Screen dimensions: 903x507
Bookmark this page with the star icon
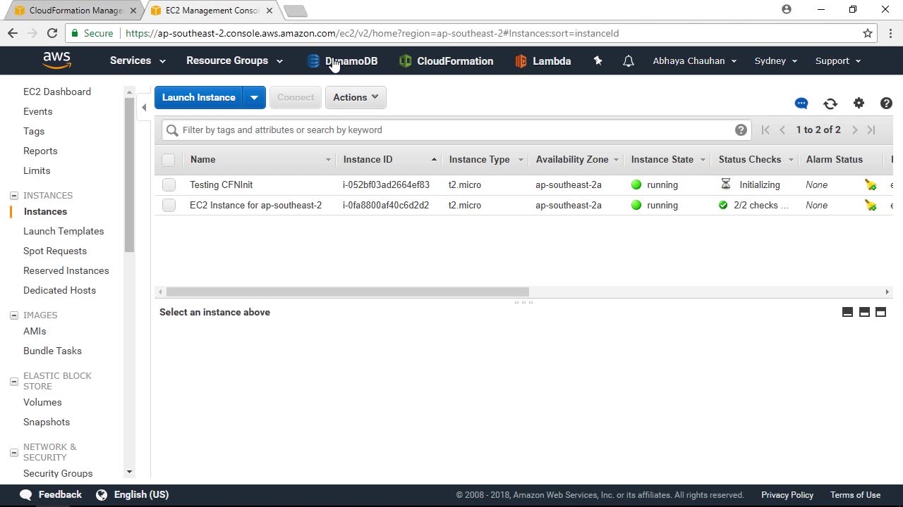[868, 33]
